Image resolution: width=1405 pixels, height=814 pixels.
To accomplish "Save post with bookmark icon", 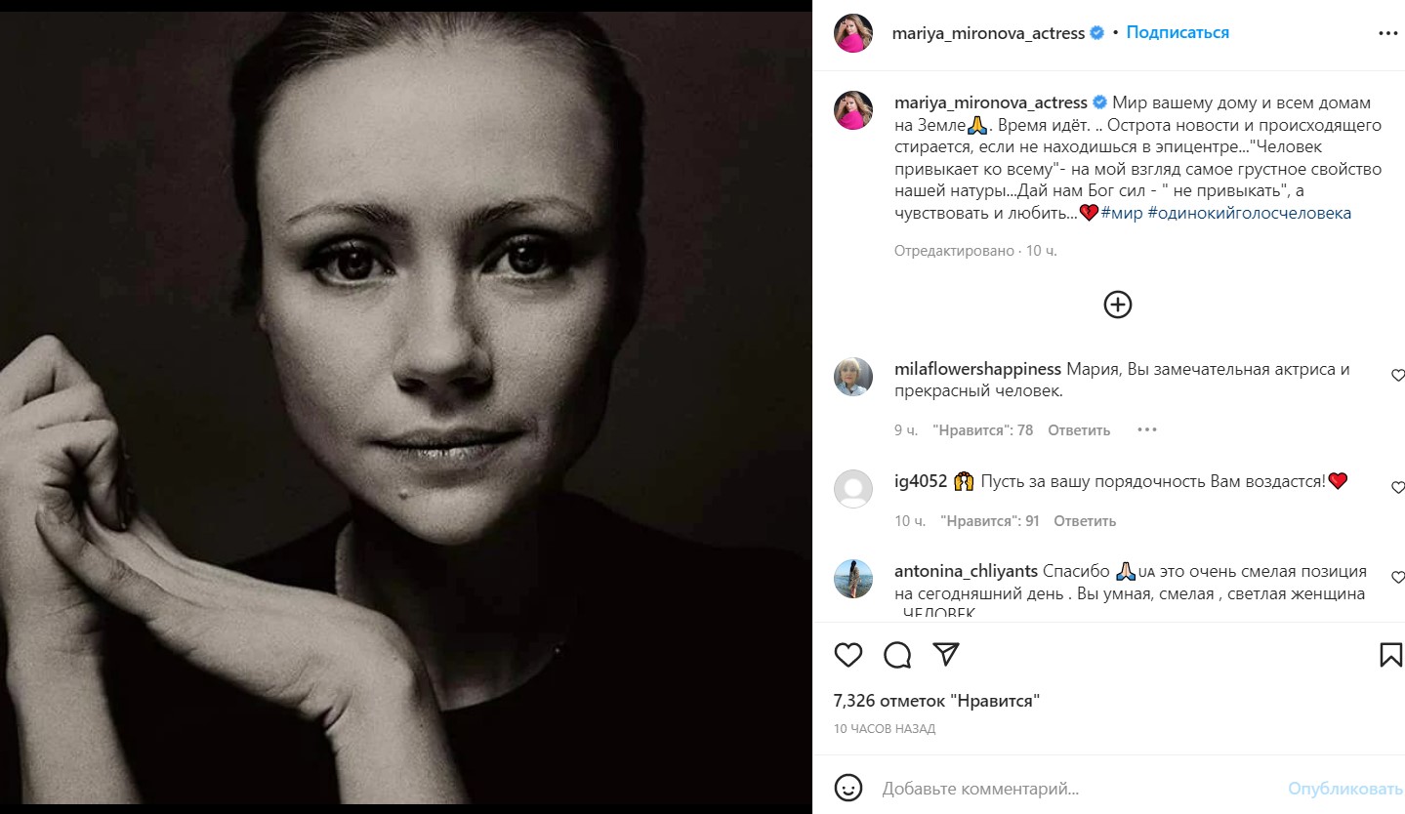I will pyautogui.click(x=1390, y=655).
